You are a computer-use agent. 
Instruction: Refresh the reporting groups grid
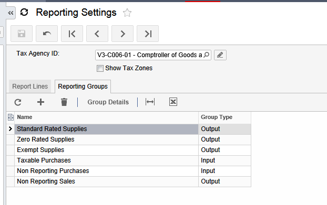coord(18,102)
